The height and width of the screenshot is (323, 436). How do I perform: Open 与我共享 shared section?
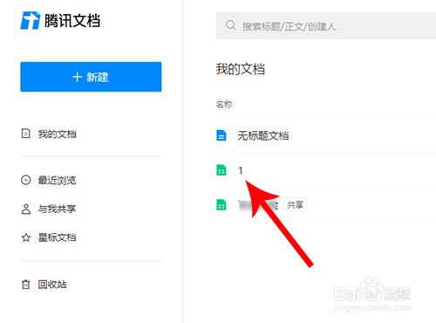(x=58, y=209)
